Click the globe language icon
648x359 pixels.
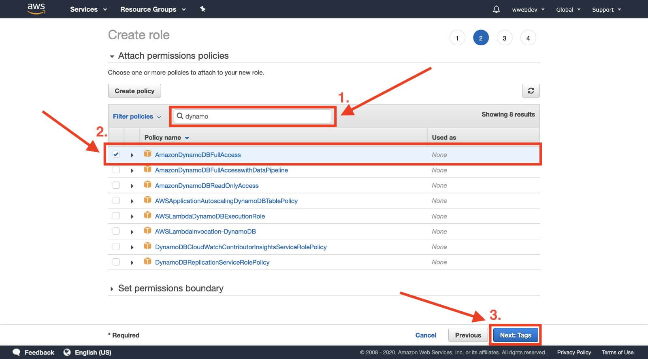67,352
